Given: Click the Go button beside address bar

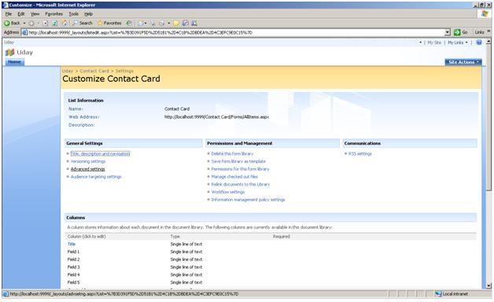Looking at the screenshot, I should click(461, 32).
